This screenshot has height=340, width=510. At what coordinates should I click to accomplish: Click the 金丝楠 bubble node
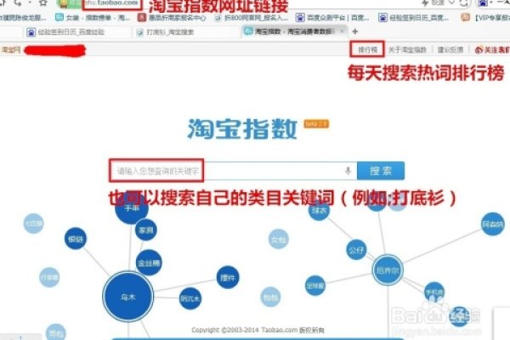point(149,263)
